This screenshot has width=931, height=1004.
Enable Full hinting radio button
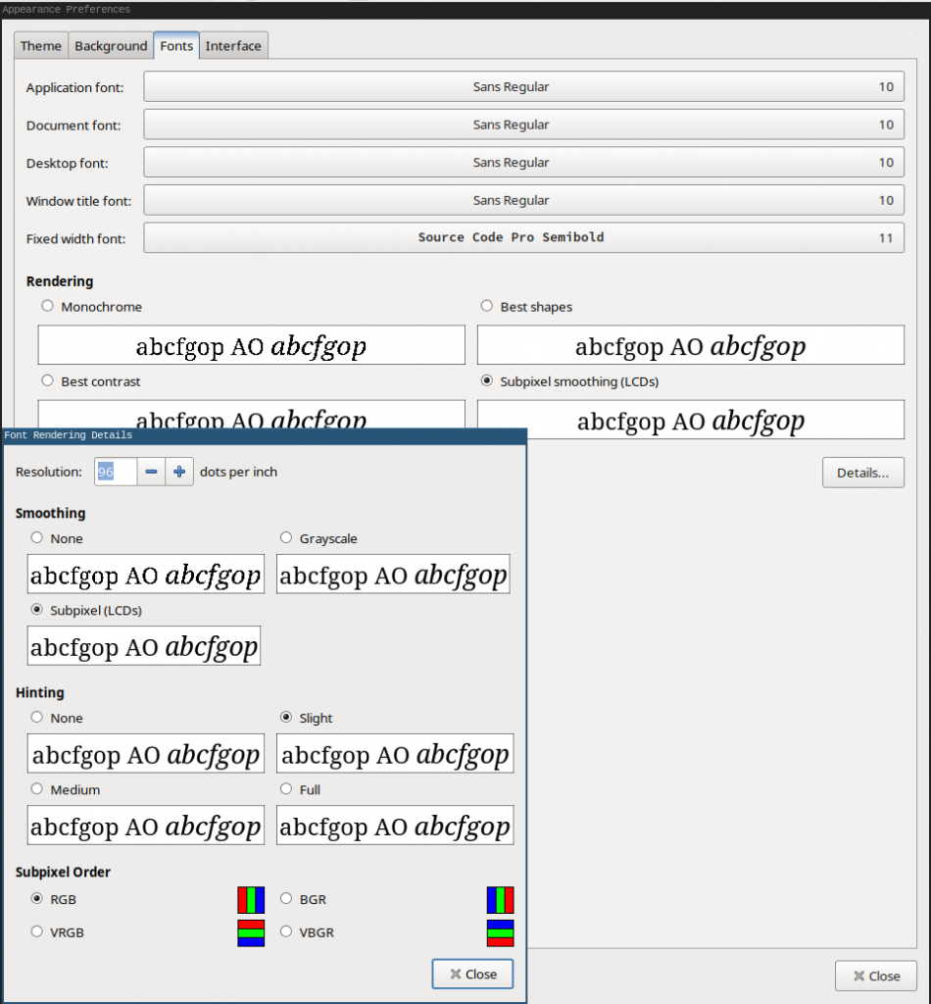(286, 789)
